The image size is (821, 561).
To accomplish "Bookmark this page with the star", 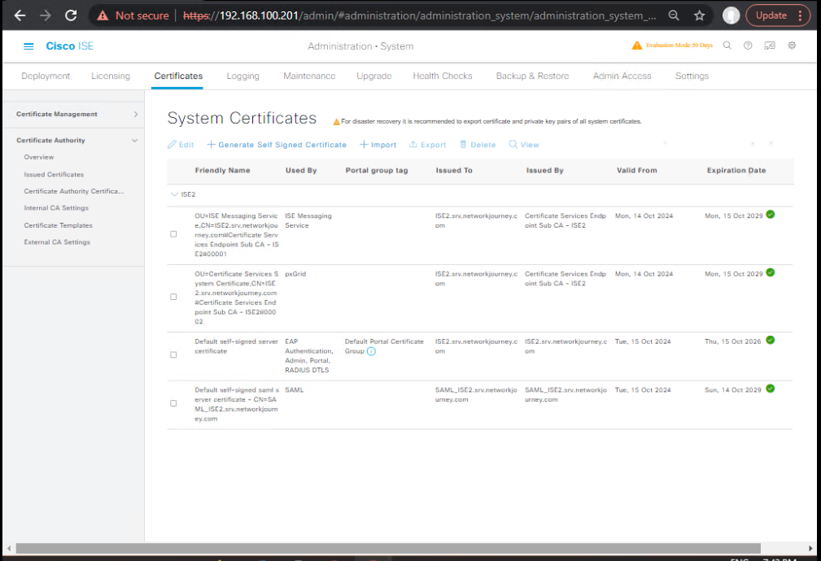I will [x=700, y=15].
